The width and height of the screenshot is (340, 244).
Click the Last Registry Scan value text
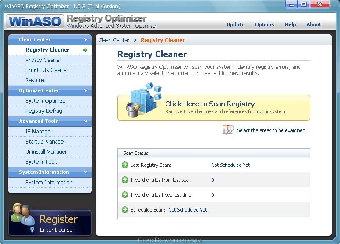230,165
